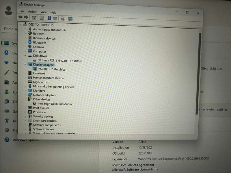This screenshot has height=173, width=231.
Task: Click the webcam icon beside Cameras
Action: [x=30, y=47]
